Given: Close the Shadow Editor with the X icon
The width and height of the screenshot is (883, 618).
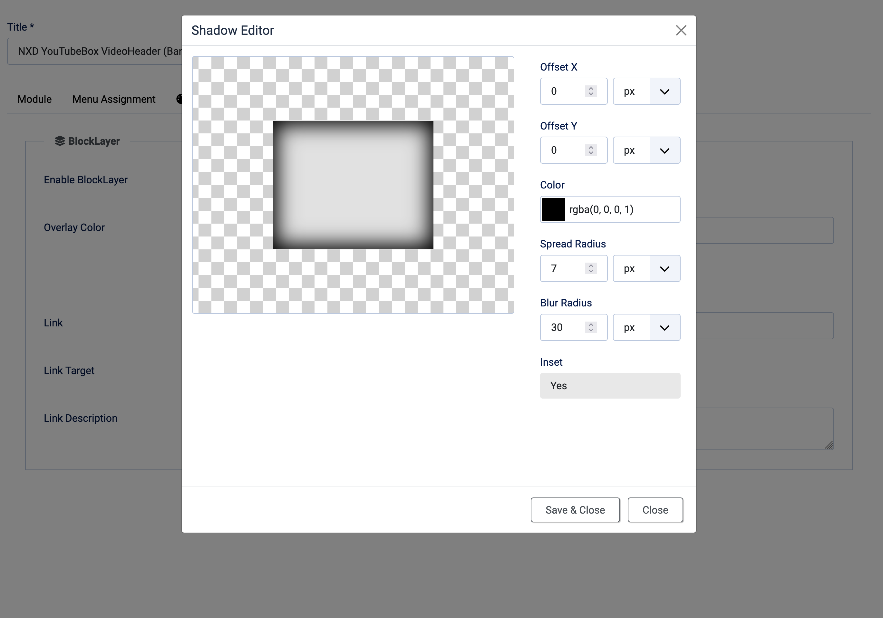Looking at the screenshot, I should [x=681, y=30].
